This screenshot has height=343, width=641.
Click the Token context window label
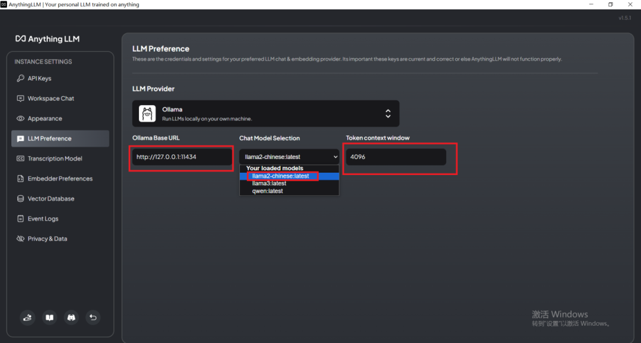click(x=377, y=138)
